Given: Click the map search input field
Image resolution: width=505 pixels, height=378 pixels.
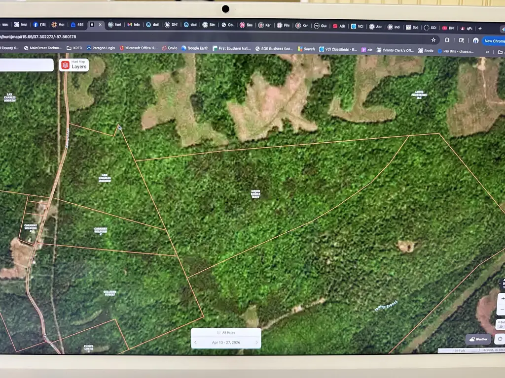Looking at the screenshot, I should coord(27,65).
